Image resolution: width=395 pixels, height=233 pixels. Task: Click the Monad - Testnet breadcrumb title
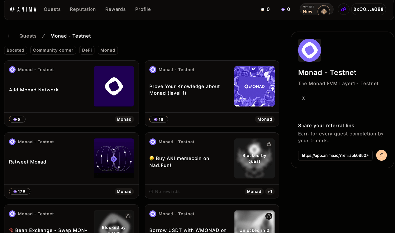pyautogui.click(x=70, y=36)
